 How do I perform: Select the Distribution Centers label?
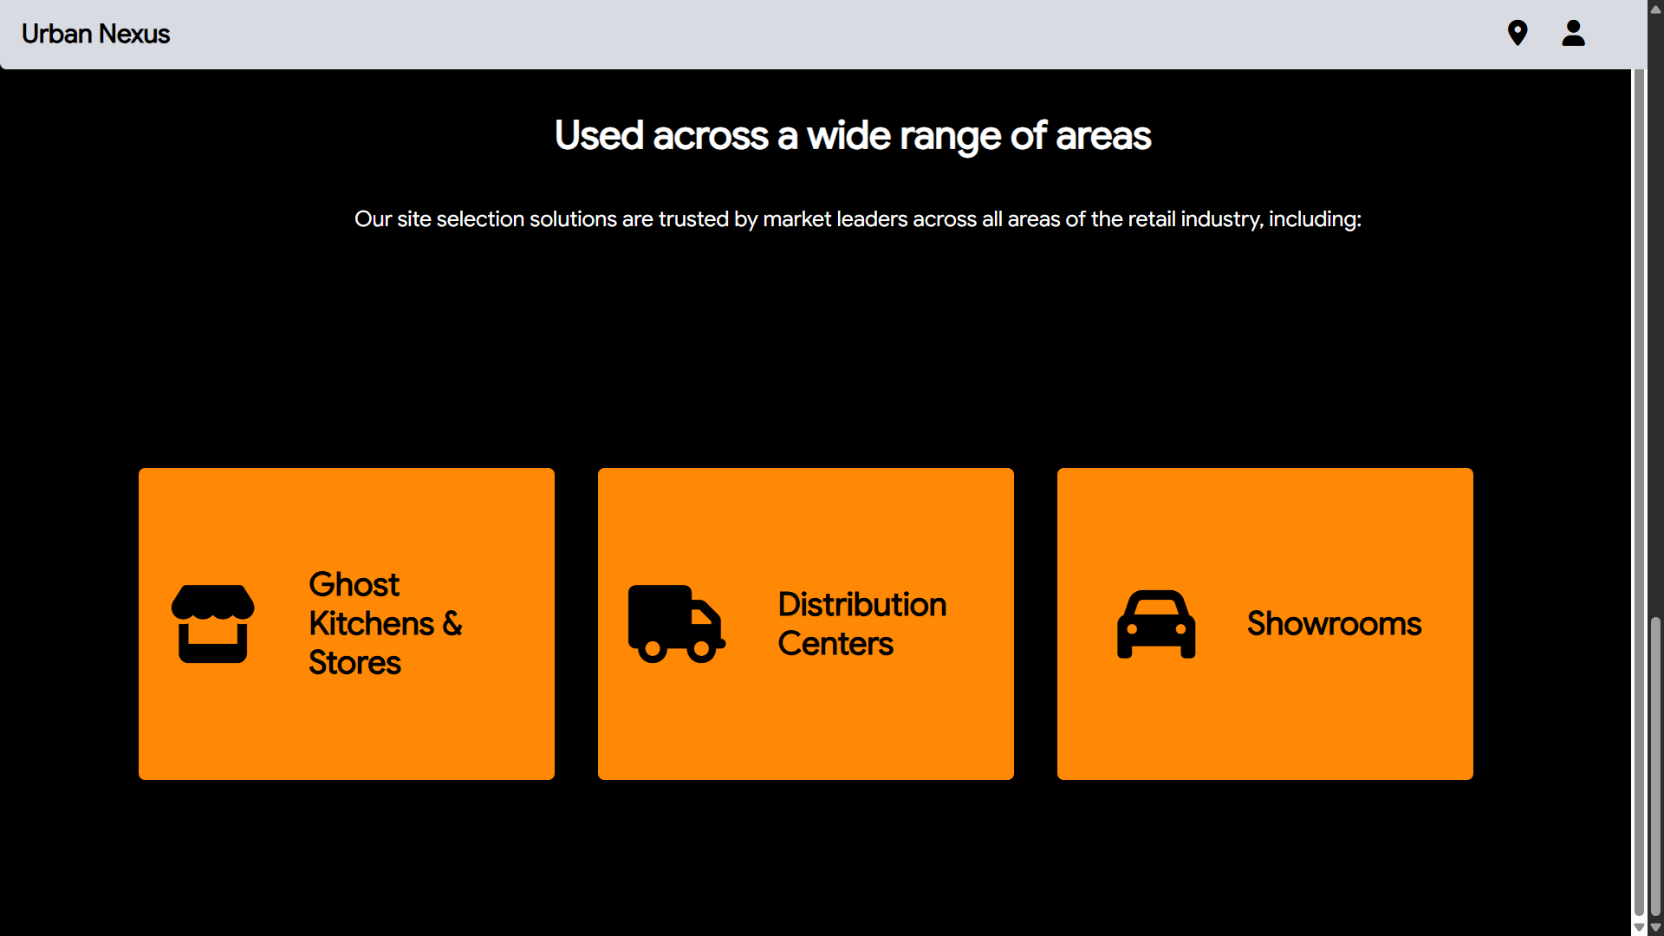coord(861,624)
